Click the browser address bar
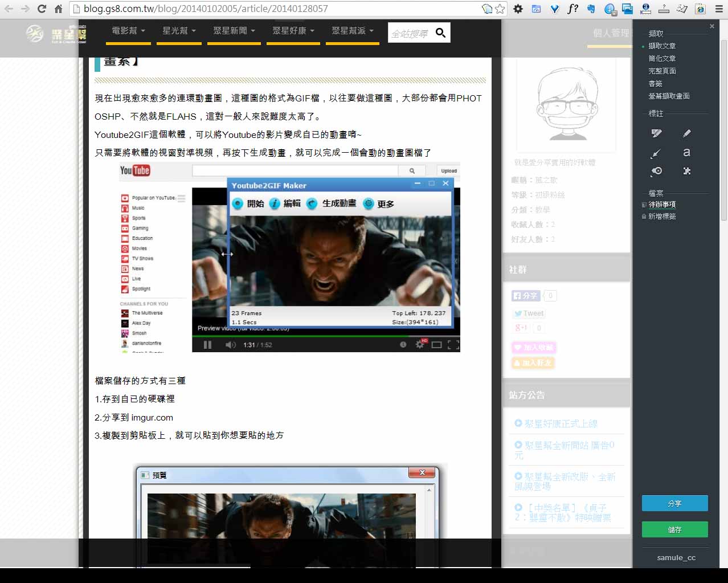The width and height of the screenshot is (728, 583). tap(279, 9)
